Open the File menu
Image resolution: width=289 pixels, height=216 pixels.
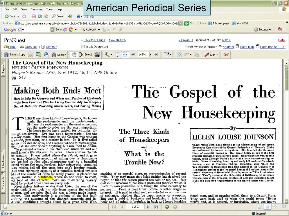[x=7, y=9]
